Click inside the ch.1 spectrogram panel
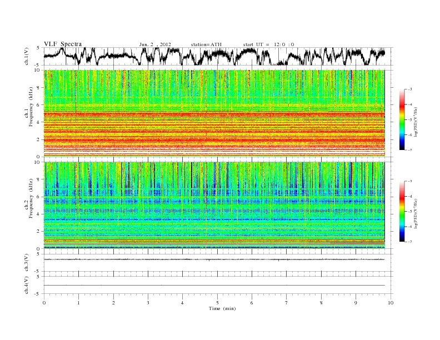Image resolution: width=440 pixels, height=340 pixels. (x=214, y=113)
